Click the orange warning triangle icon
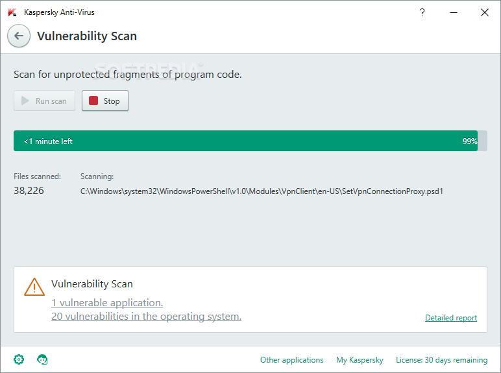Viewport: 501px width, 373px height. (x=34, y=287)
